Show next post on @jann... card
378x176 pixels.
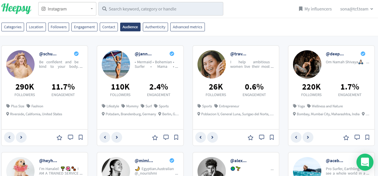(x=117, y=137)
